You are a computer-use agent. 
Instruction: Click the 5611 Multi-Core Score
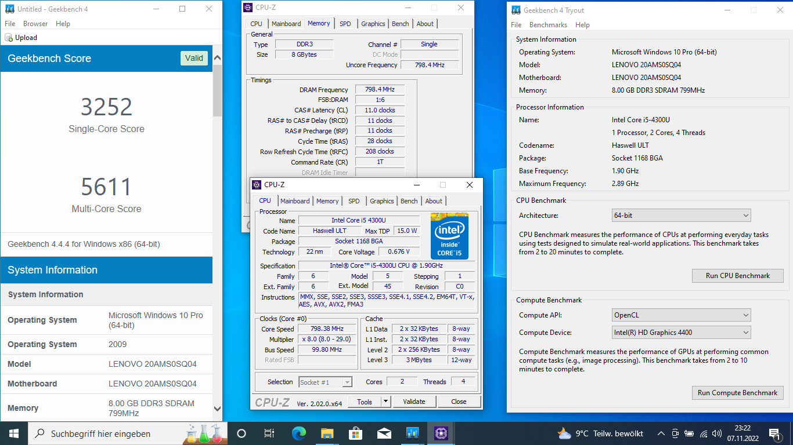coord(106,187)
